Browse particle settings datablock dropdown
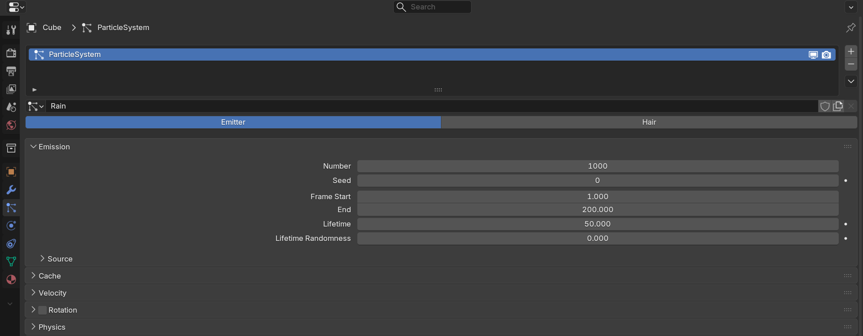Image resolution: width=863 pixels, height=336 pixels. point(36,106)
